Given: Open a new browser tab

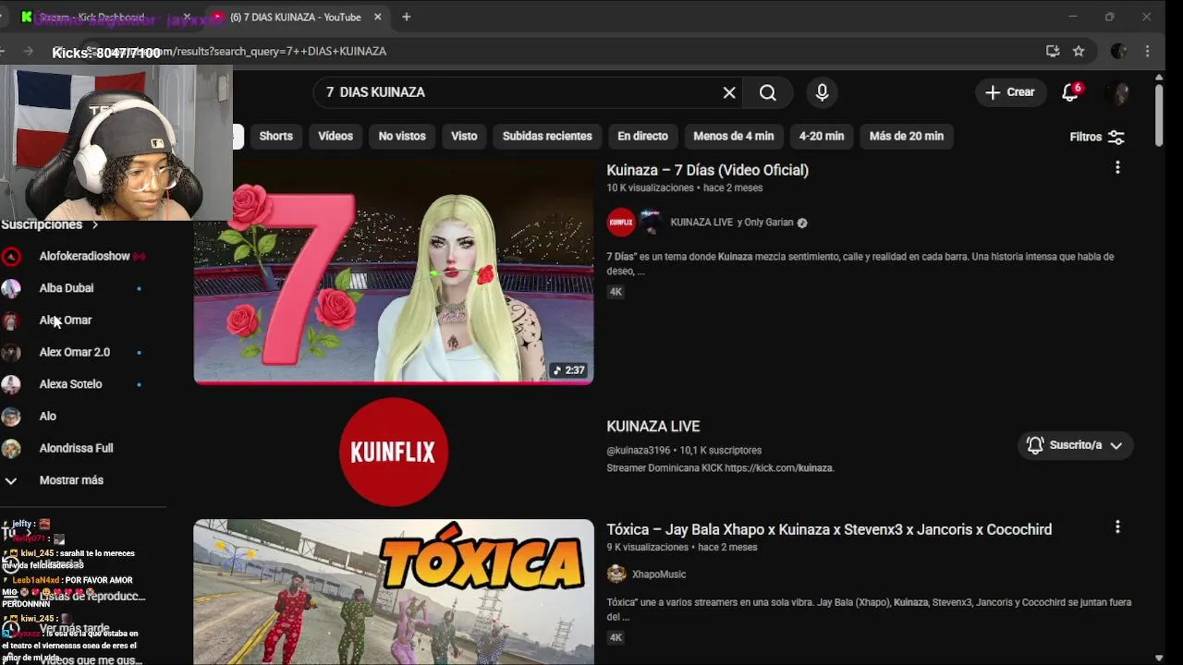Looking at the screenshot, I should point(406,17).
